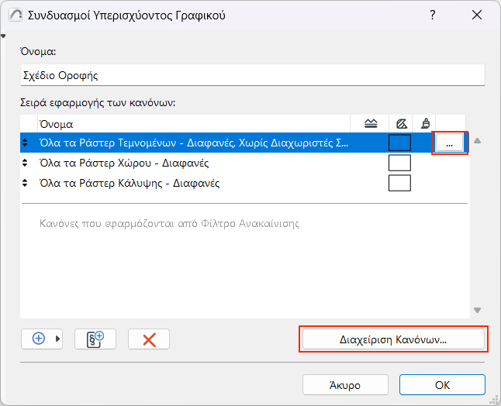Click the line type column header icon
Screen dimensions: 501x406
tap(370, 123)
